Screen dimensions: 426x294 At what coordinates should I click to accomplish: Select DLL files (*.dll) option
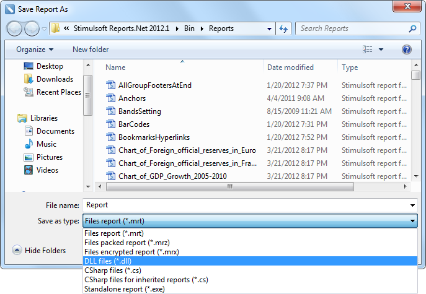coord(108,261)
